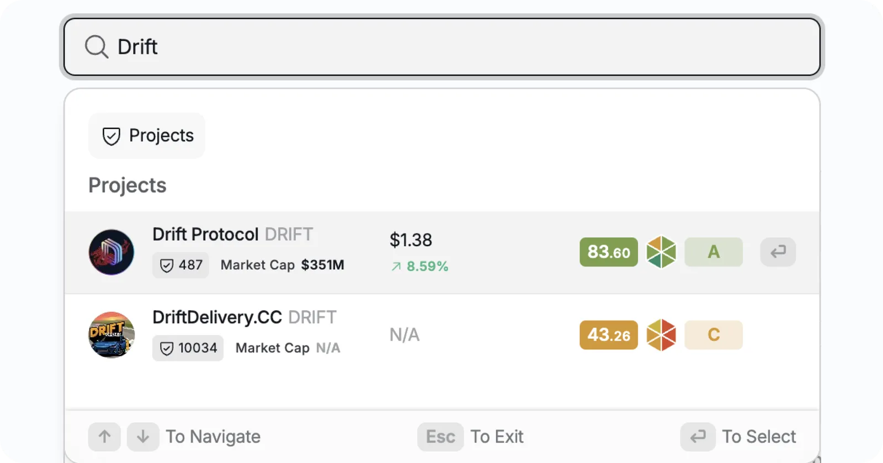Image resolution: width=883 pixels, height=463 pixels.
Task: Click the 10034 shield badge
Action: [x=188, y=348]
